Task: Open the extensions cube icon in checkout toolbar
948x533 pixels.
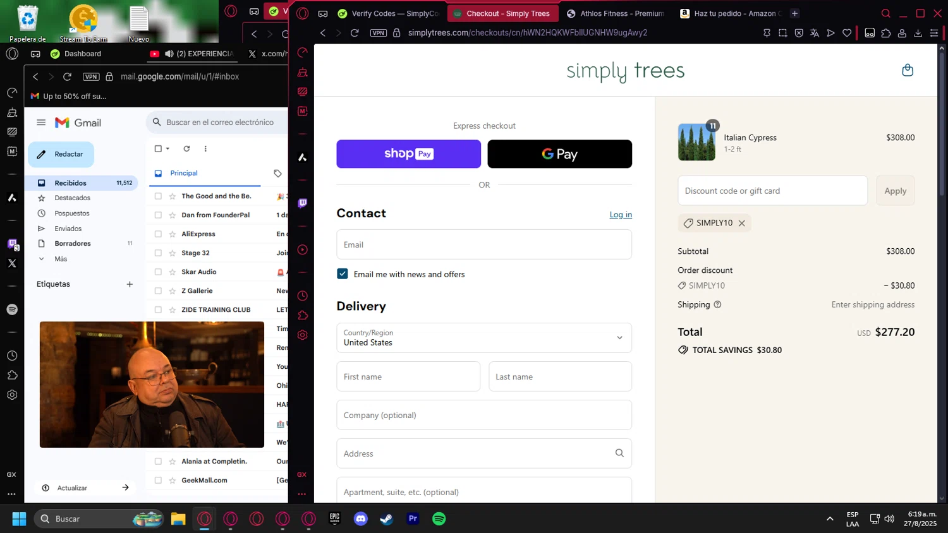Action: [x=886, y=33]
